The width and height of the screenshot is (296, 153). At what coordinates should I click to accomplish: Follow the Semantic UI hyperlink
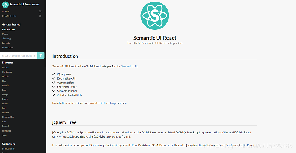pyautogui.click(x=129, y=66)
